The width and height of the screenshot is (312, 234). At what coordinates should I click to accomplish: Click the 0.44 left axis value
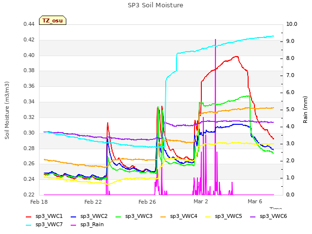point(29,24)
